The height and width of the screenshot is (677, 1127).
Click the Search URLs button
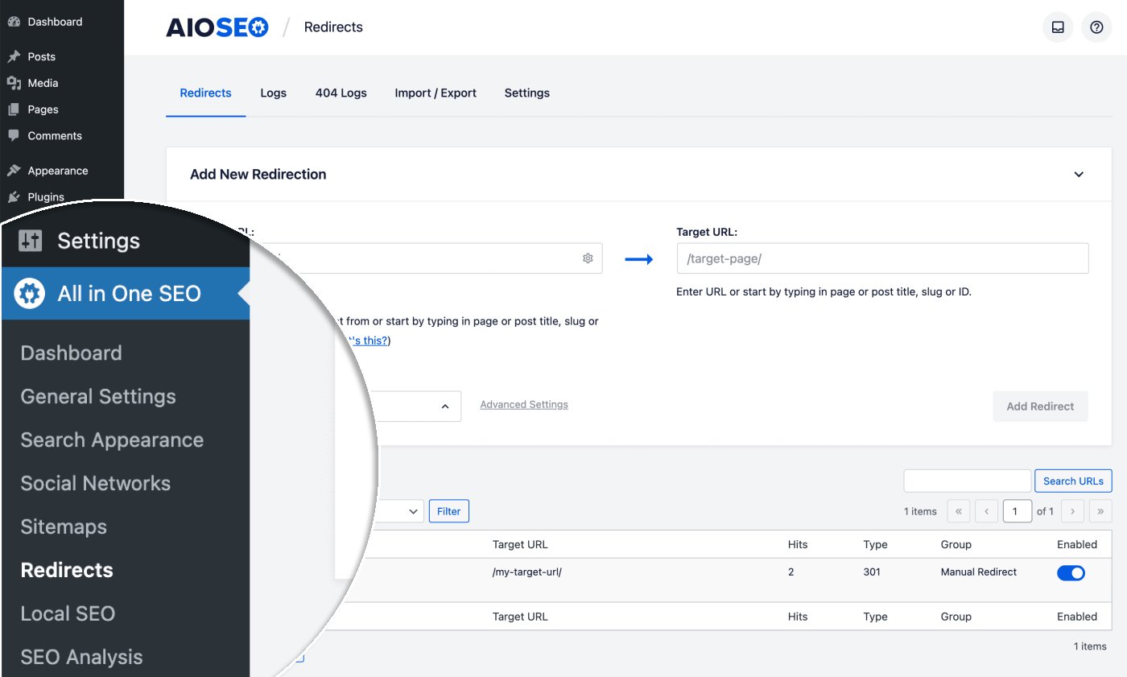tap(1073, 481)
